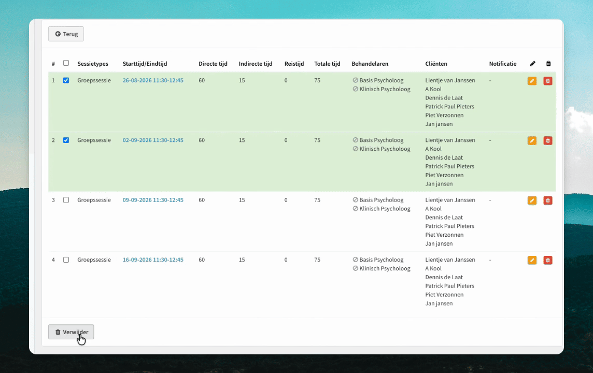Open the 02-09-2026 11:30-12:45 session link
This screenshot has width=593, height=373.
tap(153, 140)
